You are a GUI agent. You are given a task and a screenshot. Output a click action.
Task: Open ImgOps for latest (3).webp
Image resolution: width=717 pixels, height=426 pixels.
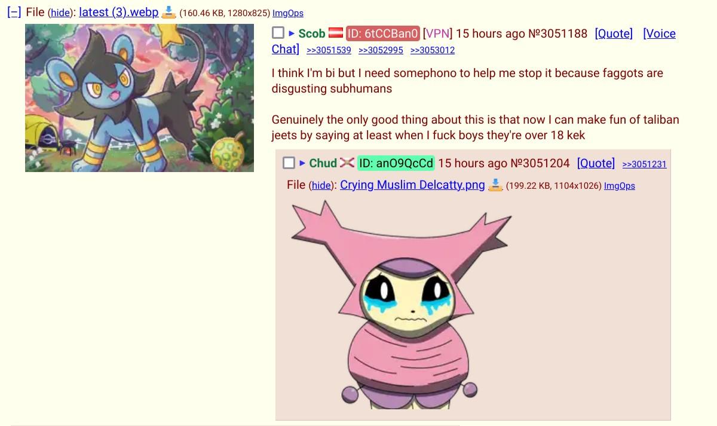point(288,13)
